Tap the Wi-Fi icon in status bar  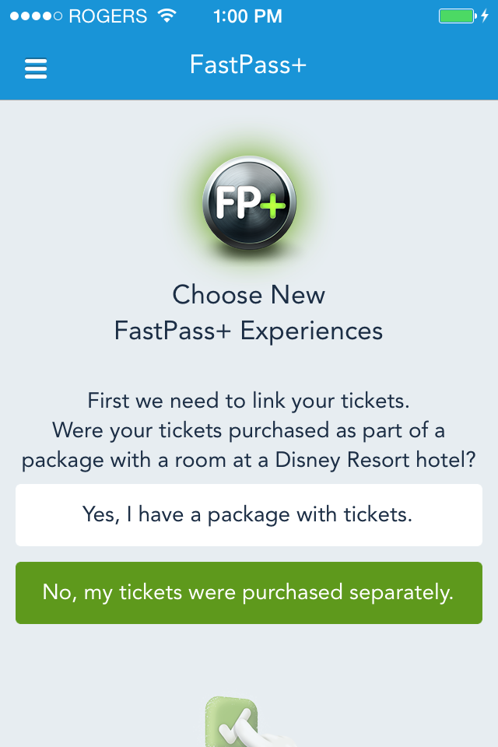pyautogui.click(x=167, y=16)
